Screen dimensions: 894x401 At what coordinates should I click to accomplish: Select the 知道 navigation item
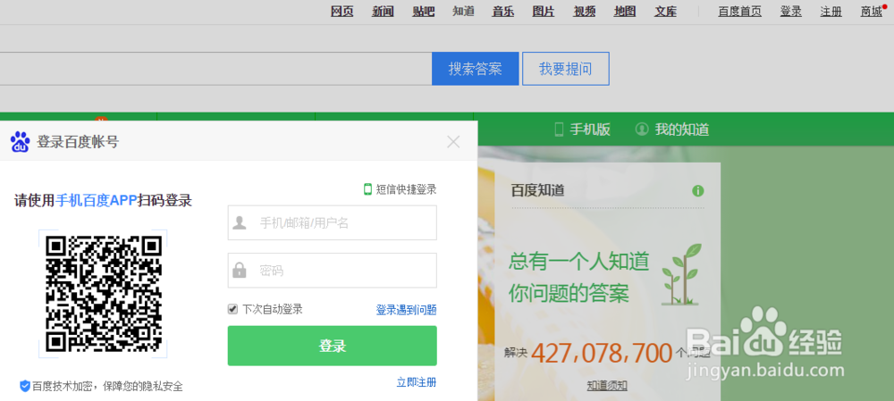click(x=463, y=11)
